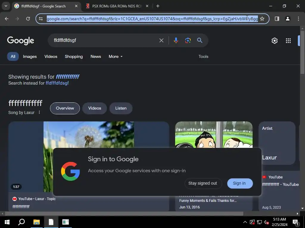
Task: Open the Chrome three-dot menu
Action: point(298,19)
